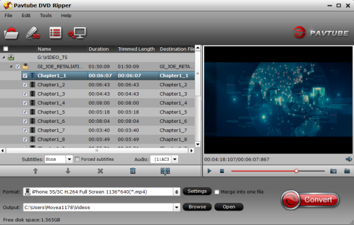Image resolution: width=354 pixels, height=225 pixels.
Task: Collapse the GI_JOE_RETALIATI title node
Action: (x=11, y=66)
